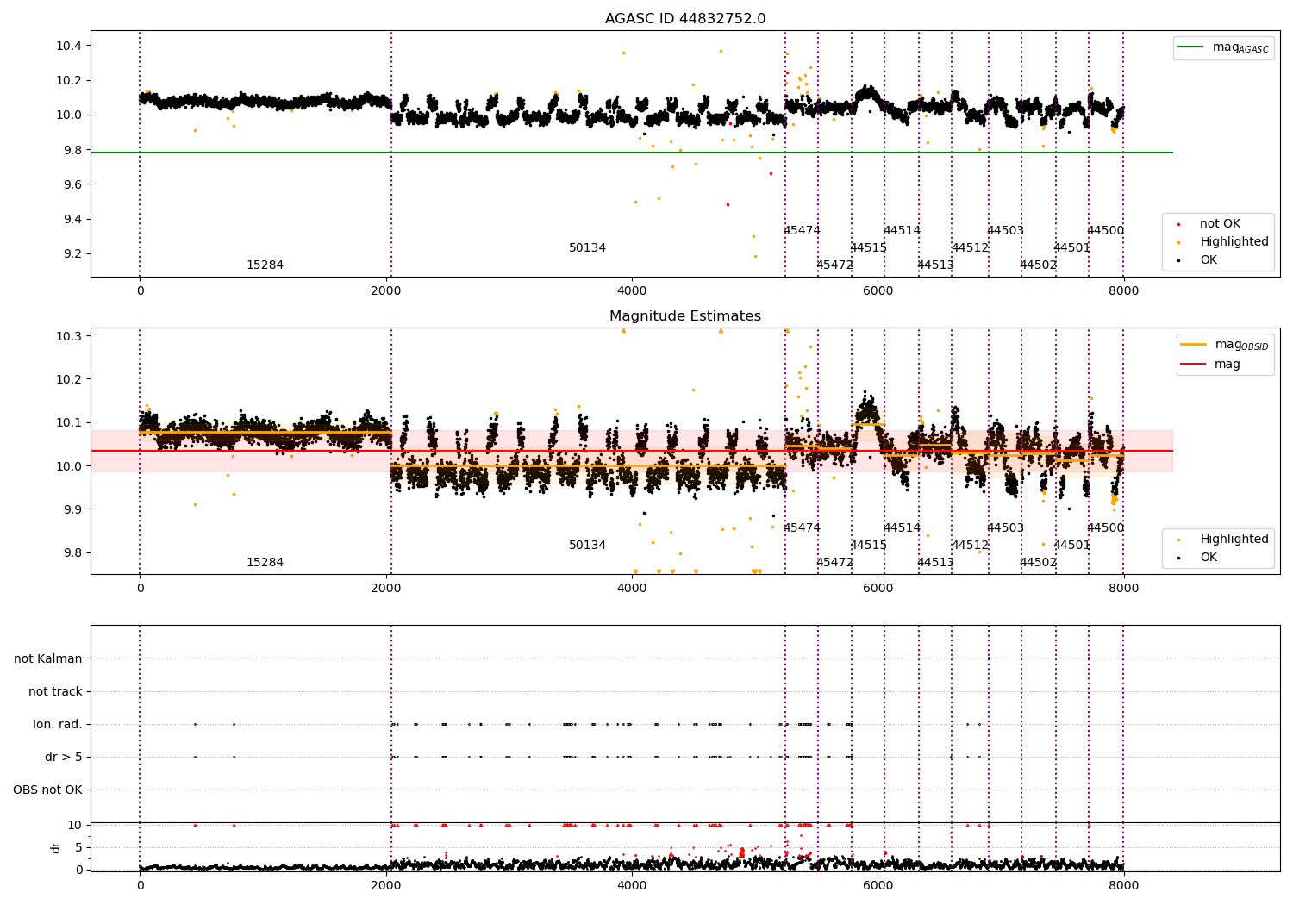Click obsid label 44514 in AGASC ID plot

[902, 231]
